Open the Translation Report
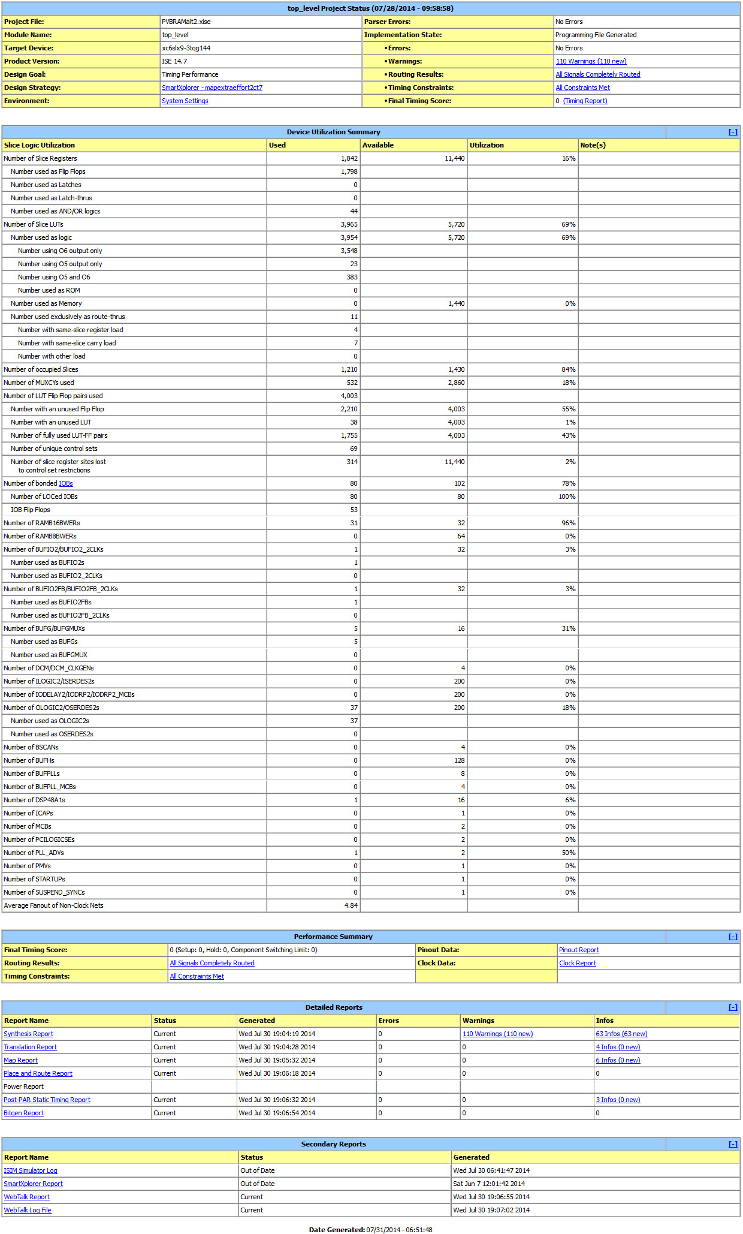Image resolution: width=743 pixels, height=1234 pixels. [30, 1047]
